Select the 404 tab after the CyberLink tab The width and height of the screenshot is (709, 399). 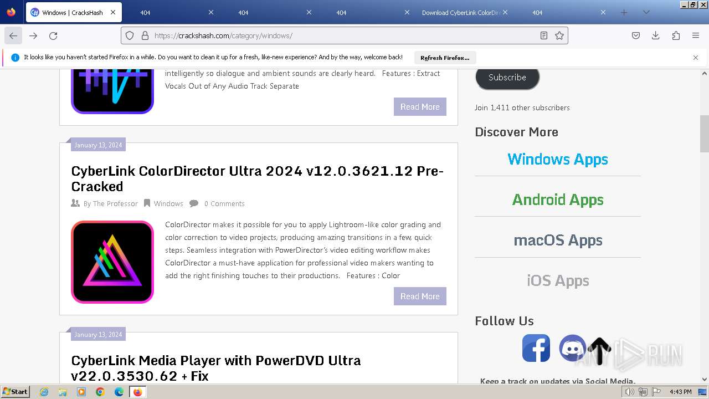point(563,12)
